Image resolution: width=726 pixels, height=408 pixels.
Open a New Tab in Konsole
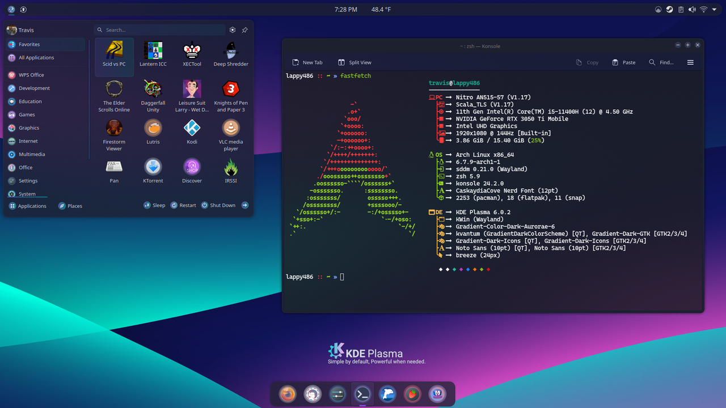(307, 62)
